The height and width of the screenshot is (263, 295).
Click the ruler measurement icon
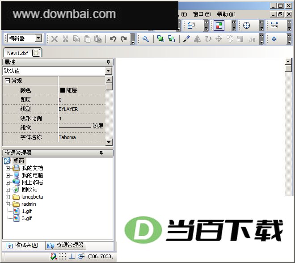point(274,25)
